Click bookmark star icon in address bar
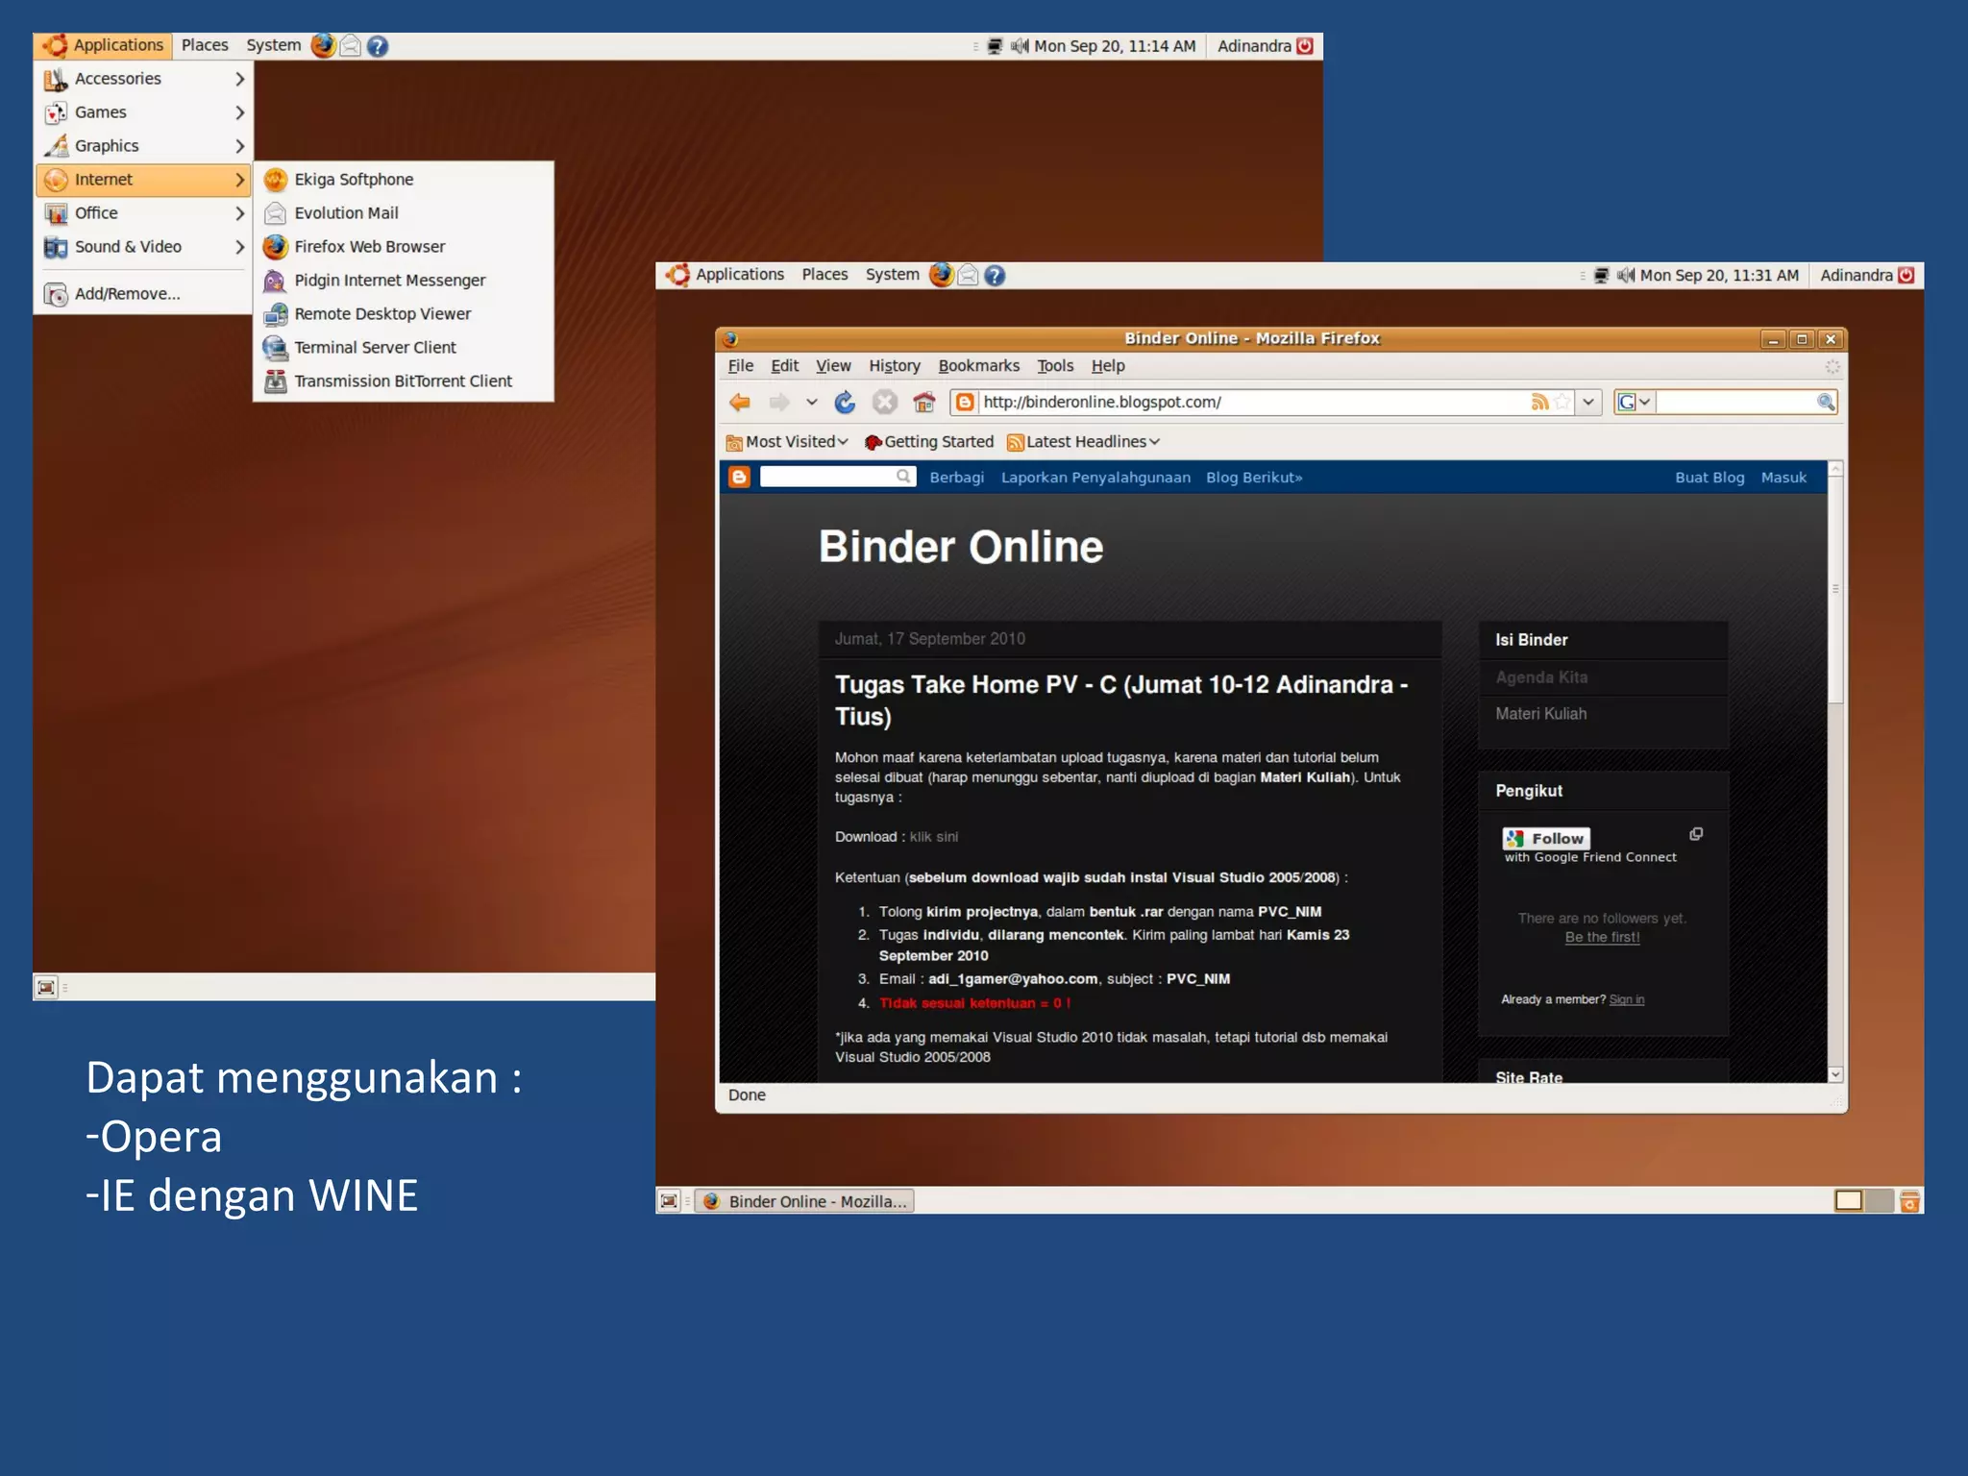The width and height of the screenshot is (1968, 1476). [1562, 403]
